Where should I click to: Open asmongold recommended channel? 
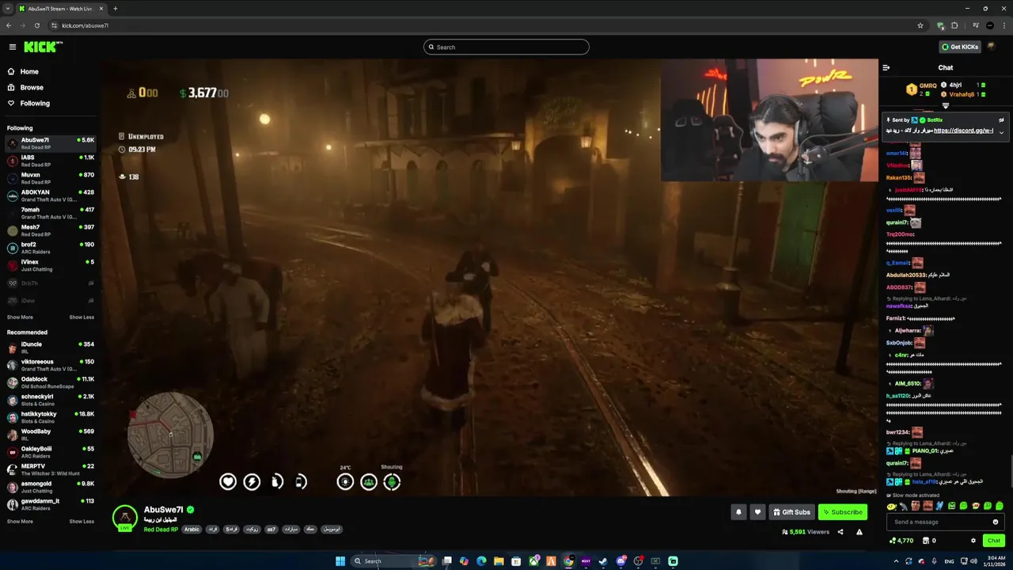[51, 487]
